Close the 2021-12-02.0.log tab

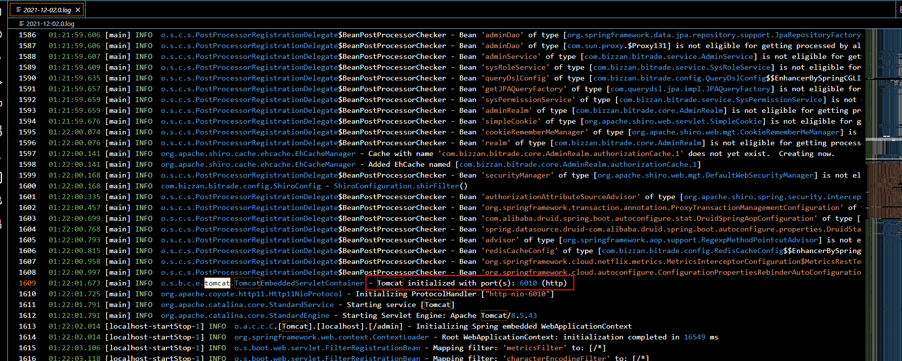78,10
